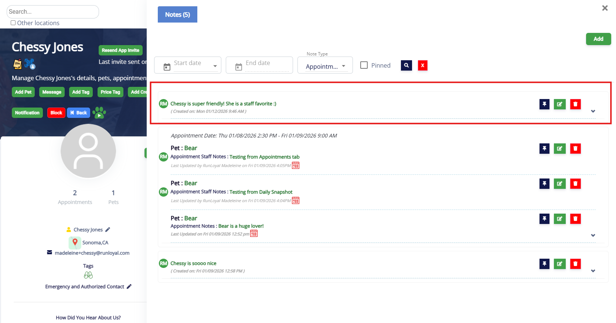Expand the 'Chessy is super friendly' note chevron
This screenshot has width=616, height=323.
click(593, 111)
